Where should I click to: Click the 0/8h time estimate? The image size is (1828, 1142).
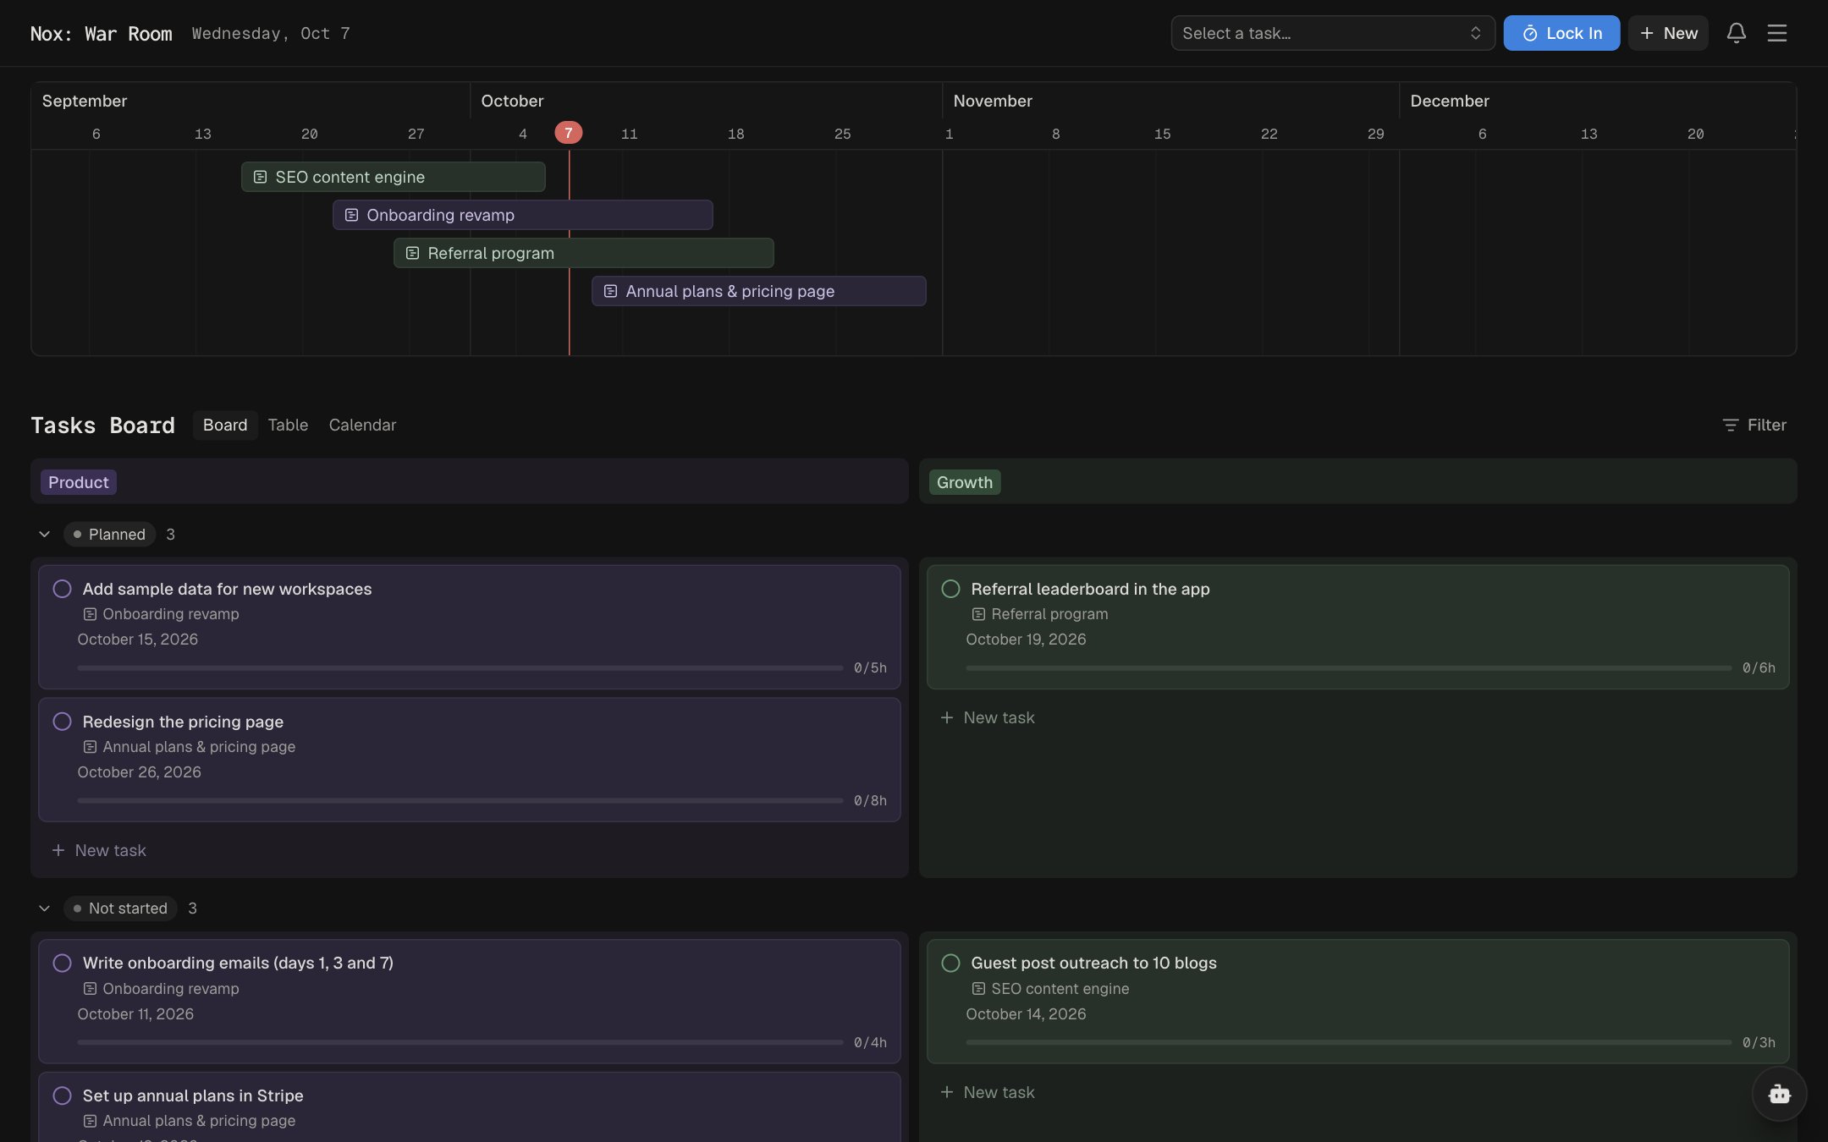[x=870, y=800]
